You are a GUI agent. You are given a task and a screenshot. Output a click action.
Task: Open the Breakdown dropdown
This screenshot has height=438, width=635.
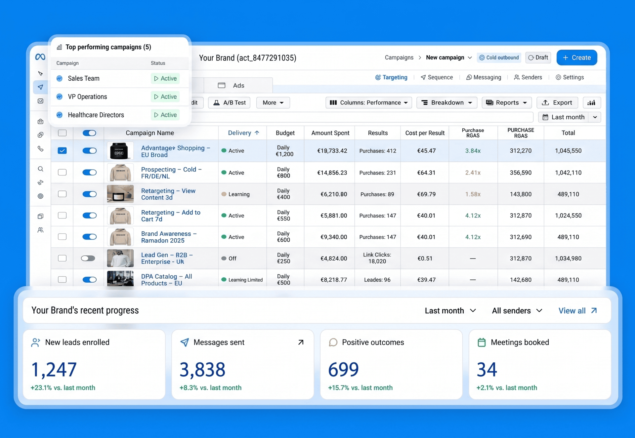point(447,102)
